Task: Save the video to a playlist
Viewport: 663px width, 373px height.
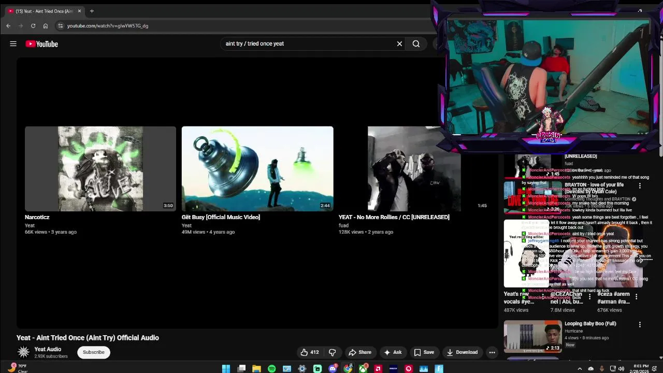Action: 424,352
